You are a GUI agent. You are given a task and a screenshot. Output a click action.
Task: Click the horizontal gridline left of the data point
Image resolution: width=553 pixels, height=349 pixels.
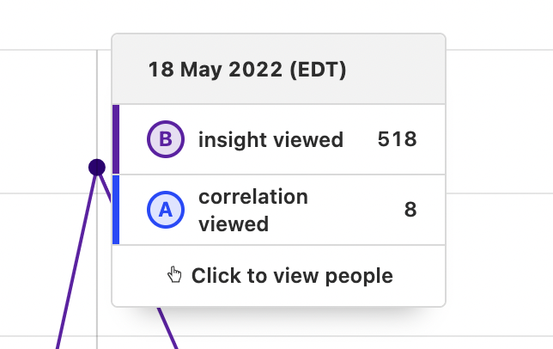[43, 193]
